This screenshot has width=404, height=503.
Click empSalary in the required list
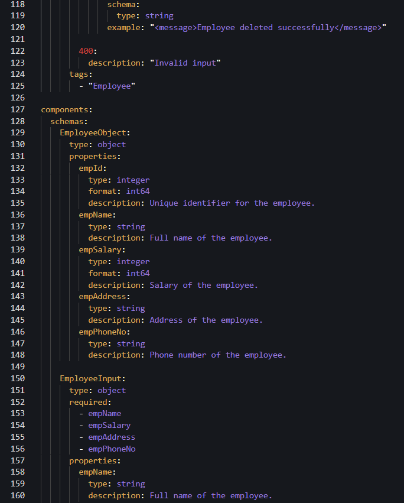click(x=109, y=426)
